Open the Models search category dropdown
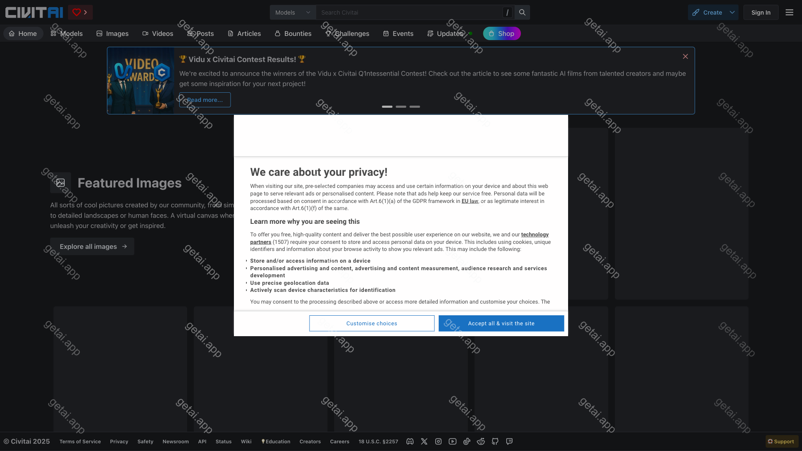802x451 pixels. (293, 13)
